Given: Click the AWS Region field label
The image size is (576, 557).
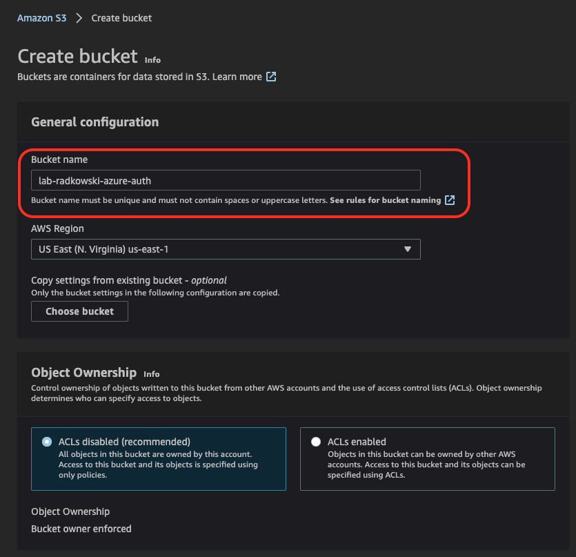Looking at the screenshot, I should (57, 228).
